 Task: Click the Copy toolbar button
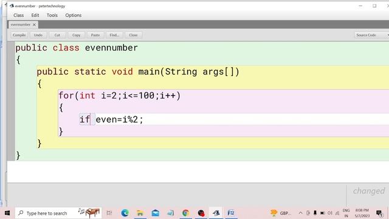(76, 35)
